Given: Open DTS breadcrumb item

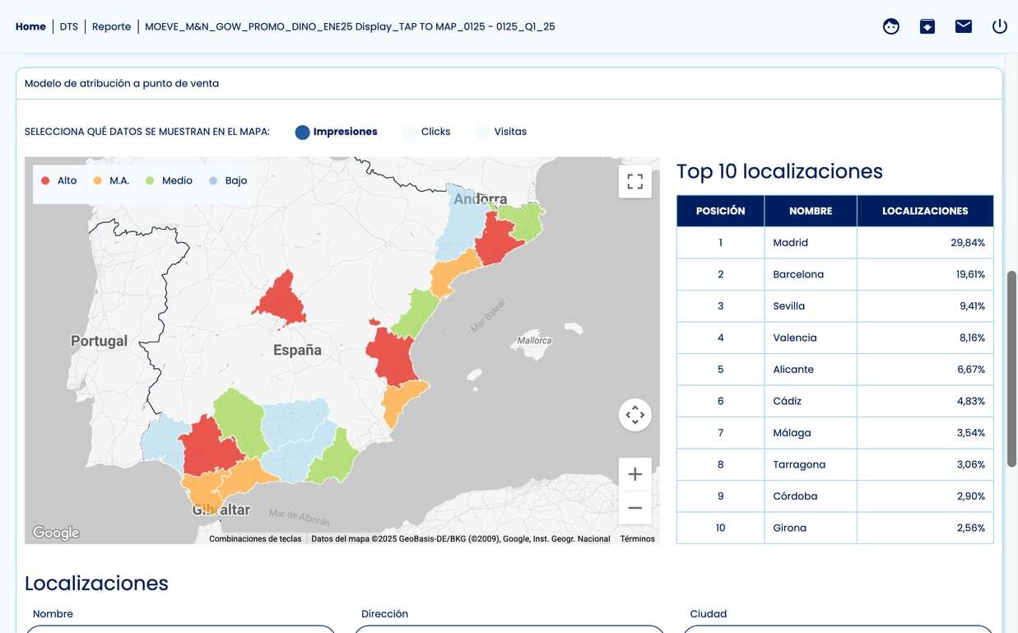Looking at the screenshot, I should (69, 26).
